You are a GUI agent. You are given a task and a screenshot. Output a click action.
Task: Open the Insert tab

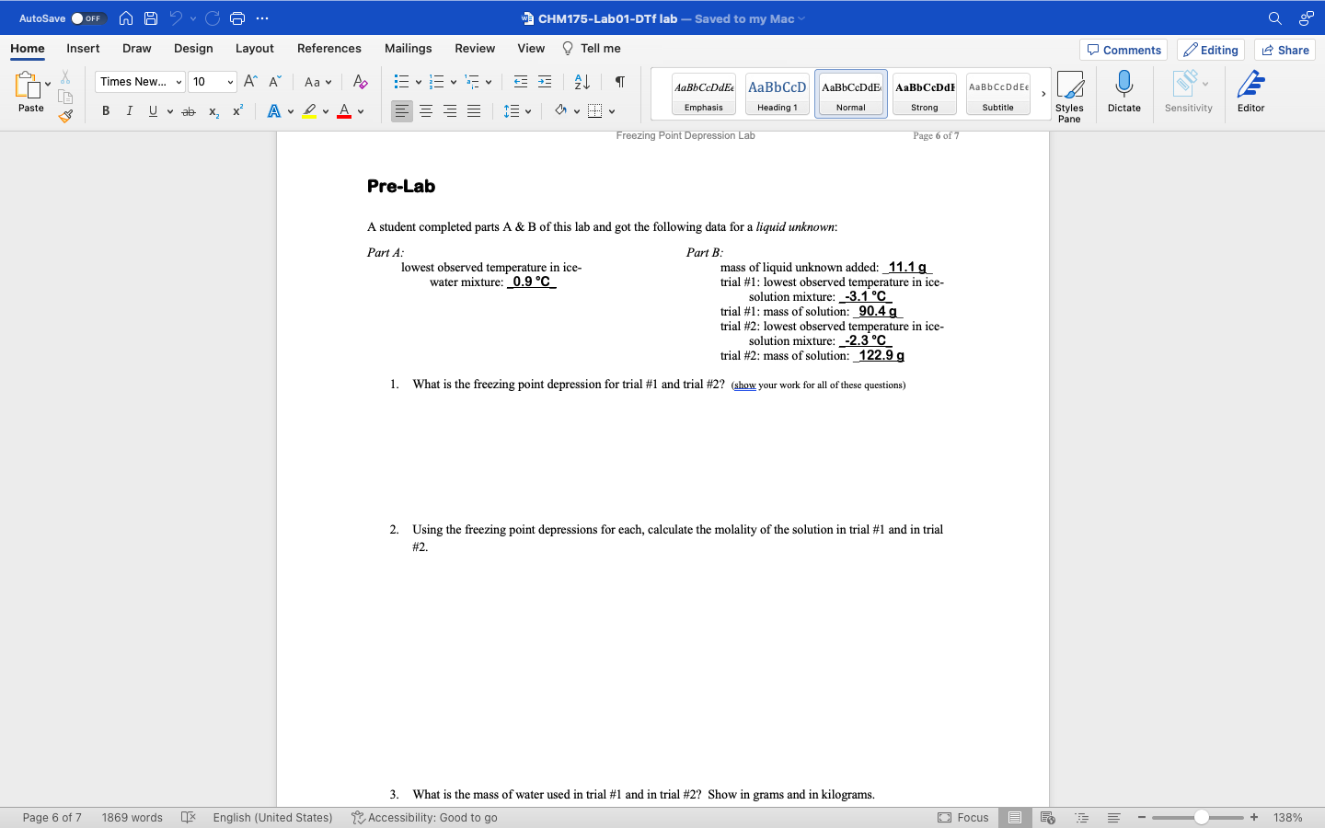(x=83, y=49)
